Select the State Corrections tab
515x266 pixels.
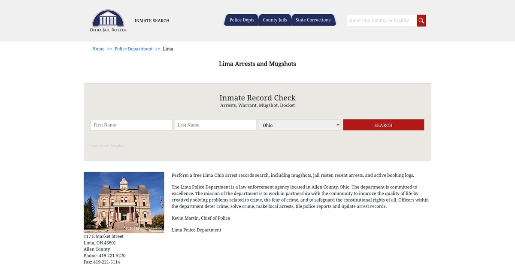(313, 20)
